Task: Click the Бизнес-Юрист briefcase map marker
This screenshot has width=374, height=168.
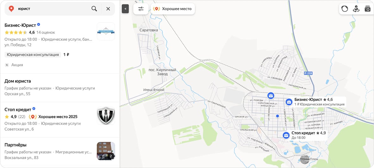Action: pyautogui.click(x=289, y=102)
